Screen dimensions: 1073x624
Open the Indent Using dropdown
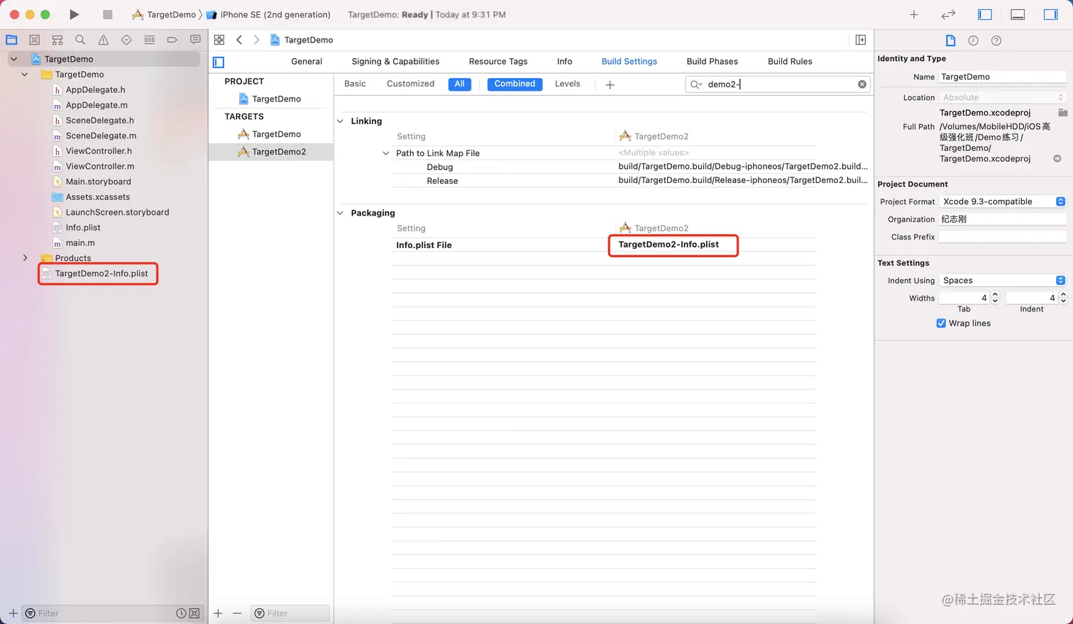pos(1002,281)
